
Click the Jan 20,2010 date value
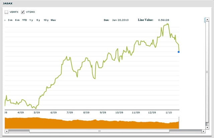point(120,20)
